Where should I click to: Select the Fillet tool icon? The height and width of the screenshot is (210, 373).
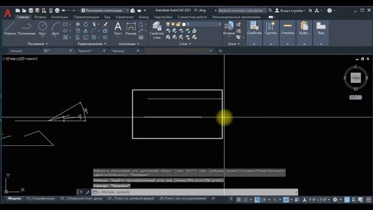(x=94, y=31)
